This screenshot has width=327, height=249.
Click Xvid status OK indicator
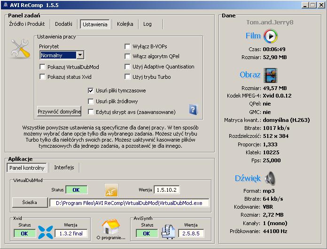tap(24, 234)
